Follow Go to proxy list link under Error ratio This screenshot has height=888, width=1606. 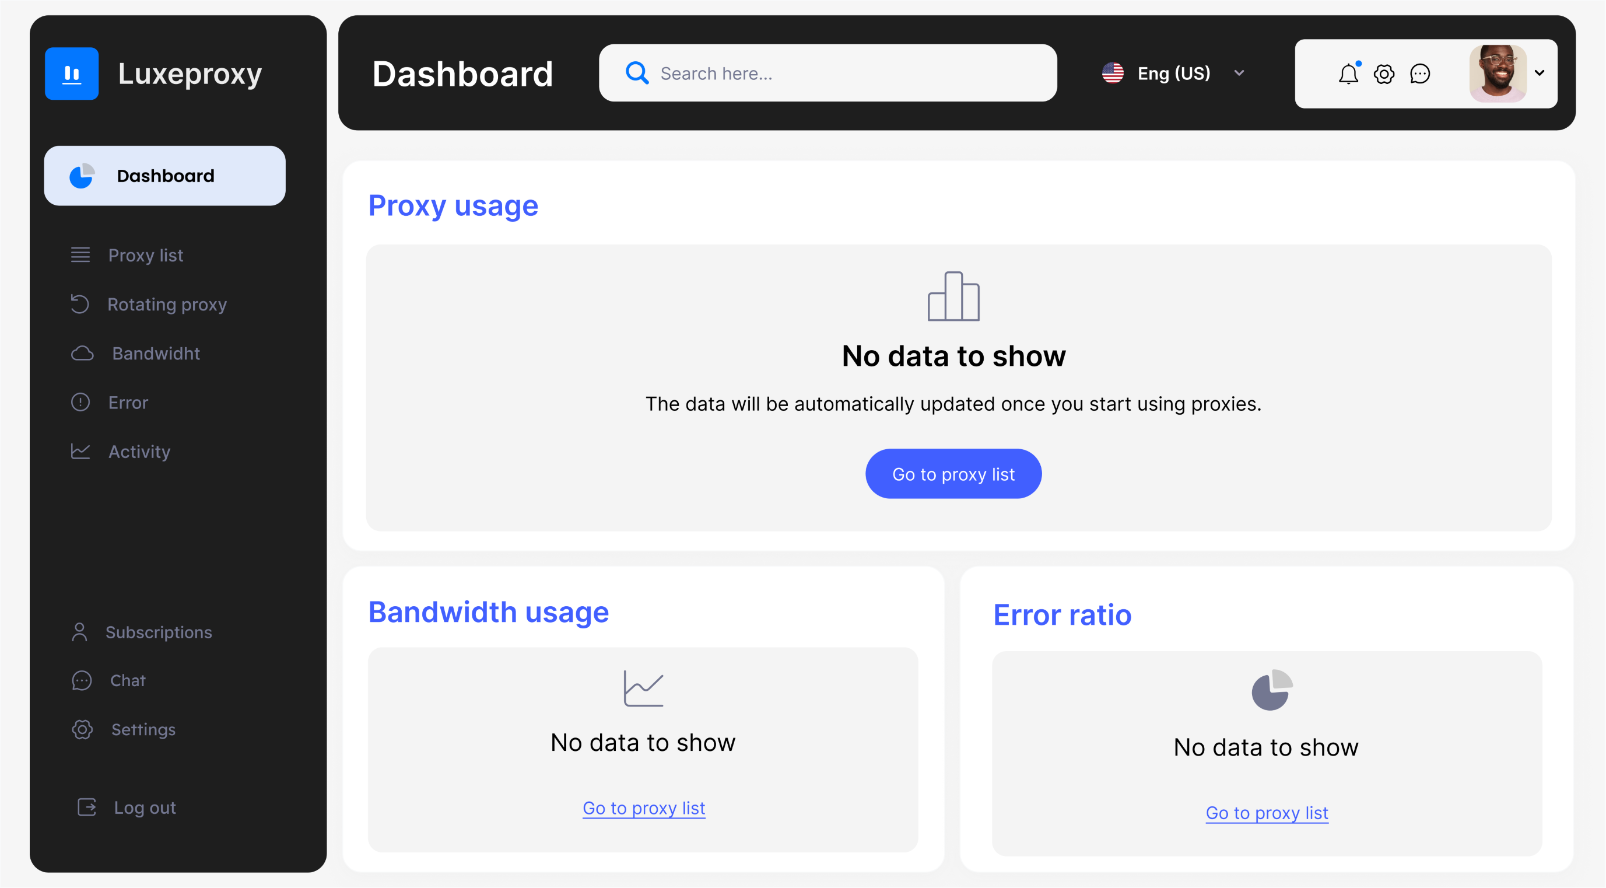pyautogui.click(x=1266, y=813)
